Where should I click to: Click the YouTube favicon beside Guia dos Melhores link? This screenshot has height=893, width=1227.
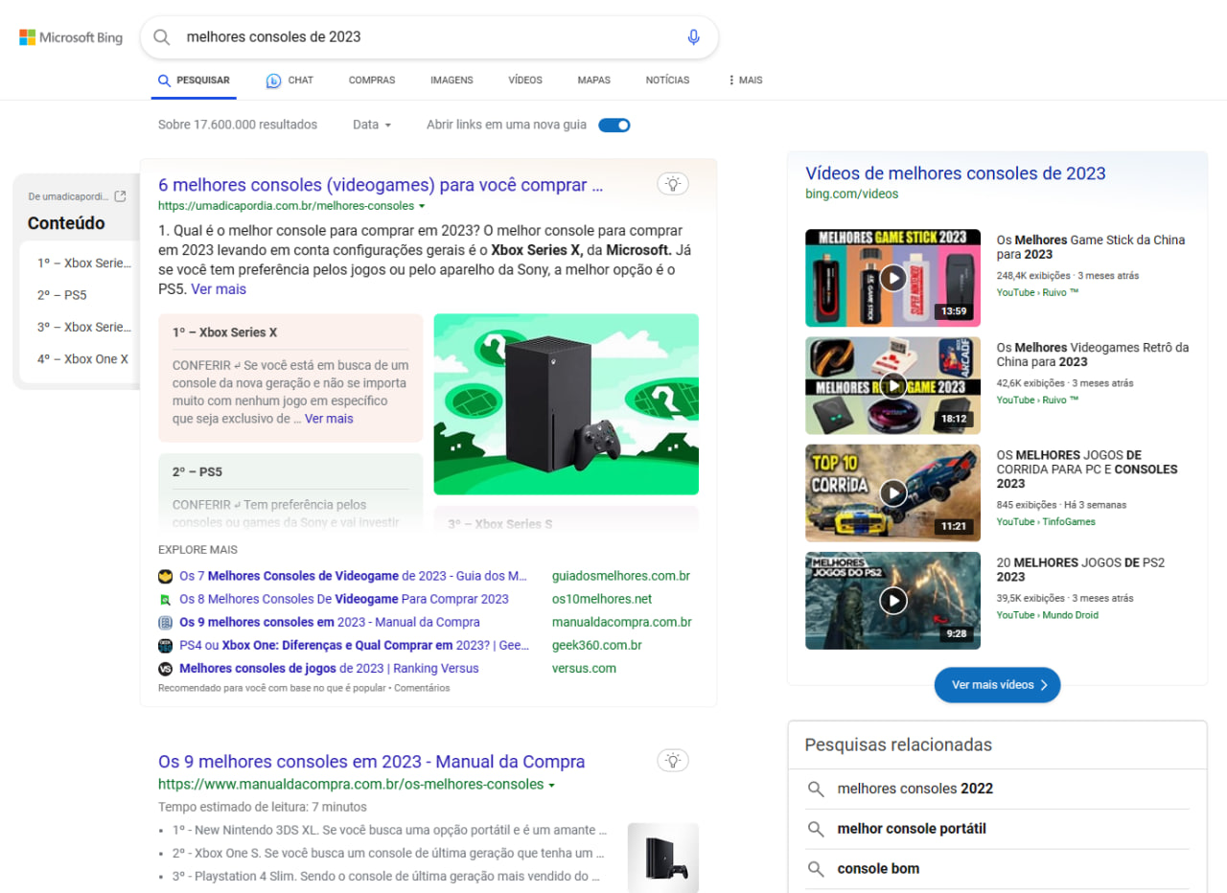(164, 575)
